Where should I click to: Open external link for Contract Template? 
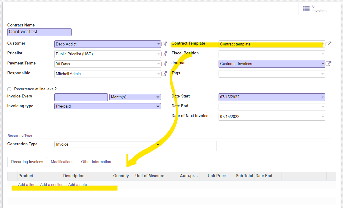point(328,44)
